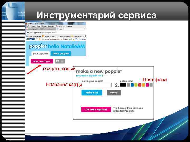This screenshot has height=142, width=190.
Task: Switch to the Popplet browser tab
Action: tap(71, 29)
